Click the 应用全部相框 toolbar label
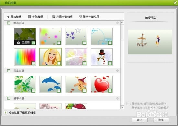This screenshot has height=126, width=178. [64, 17]
